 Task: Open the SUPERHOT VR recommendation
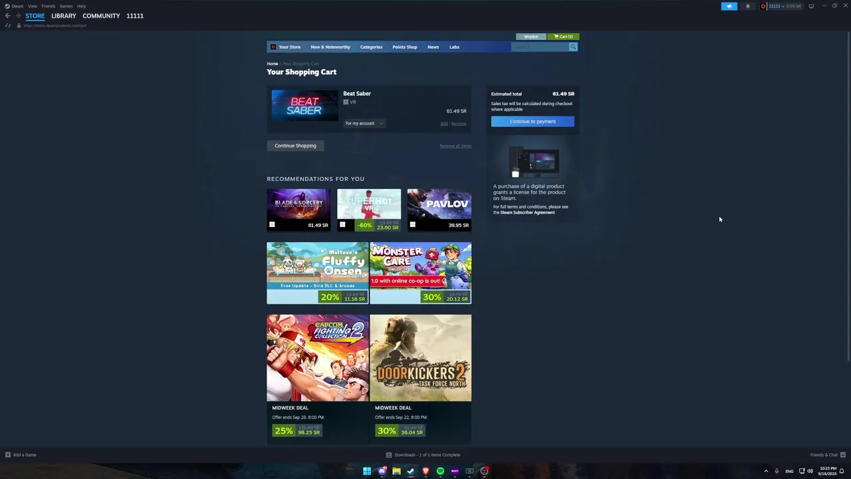click(369, 210)
